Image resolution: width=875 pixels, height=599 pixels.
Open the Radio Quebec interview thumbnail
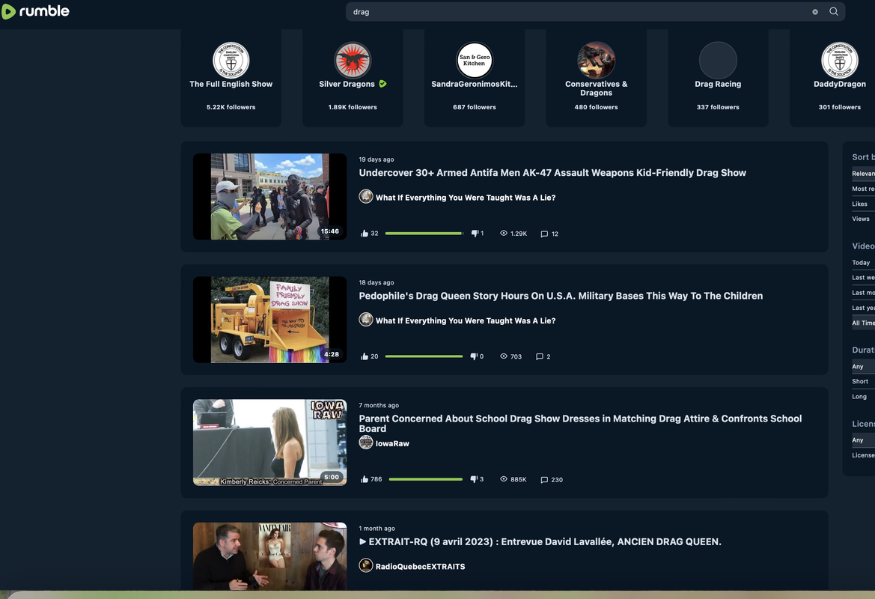269,556
